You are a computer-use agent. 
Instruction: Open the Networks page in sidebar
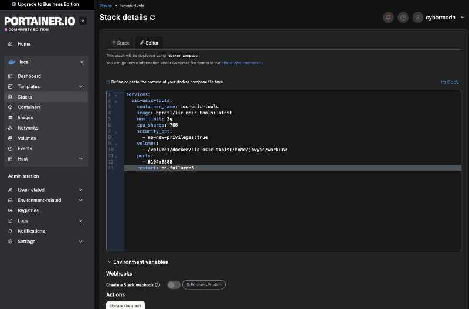(28, 128)
